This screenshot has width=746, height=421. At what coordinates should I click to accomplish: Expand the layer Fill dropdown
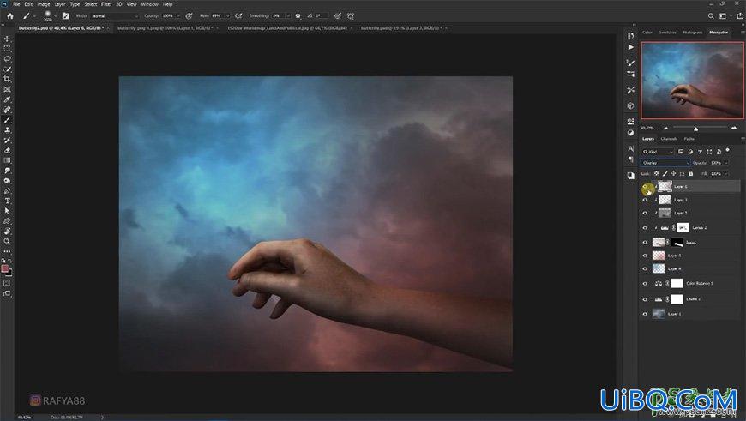click(725, 174)
